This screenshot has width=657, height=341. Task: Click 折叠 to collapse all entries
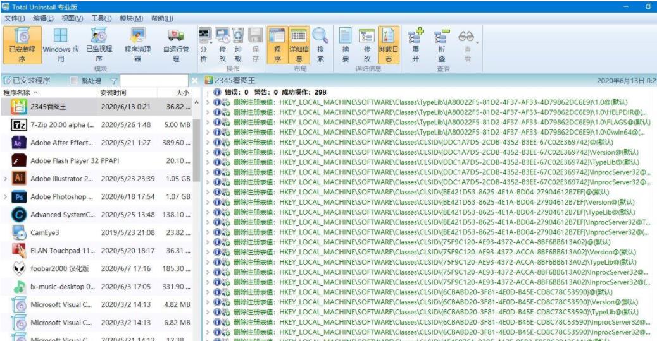point(442,45)
